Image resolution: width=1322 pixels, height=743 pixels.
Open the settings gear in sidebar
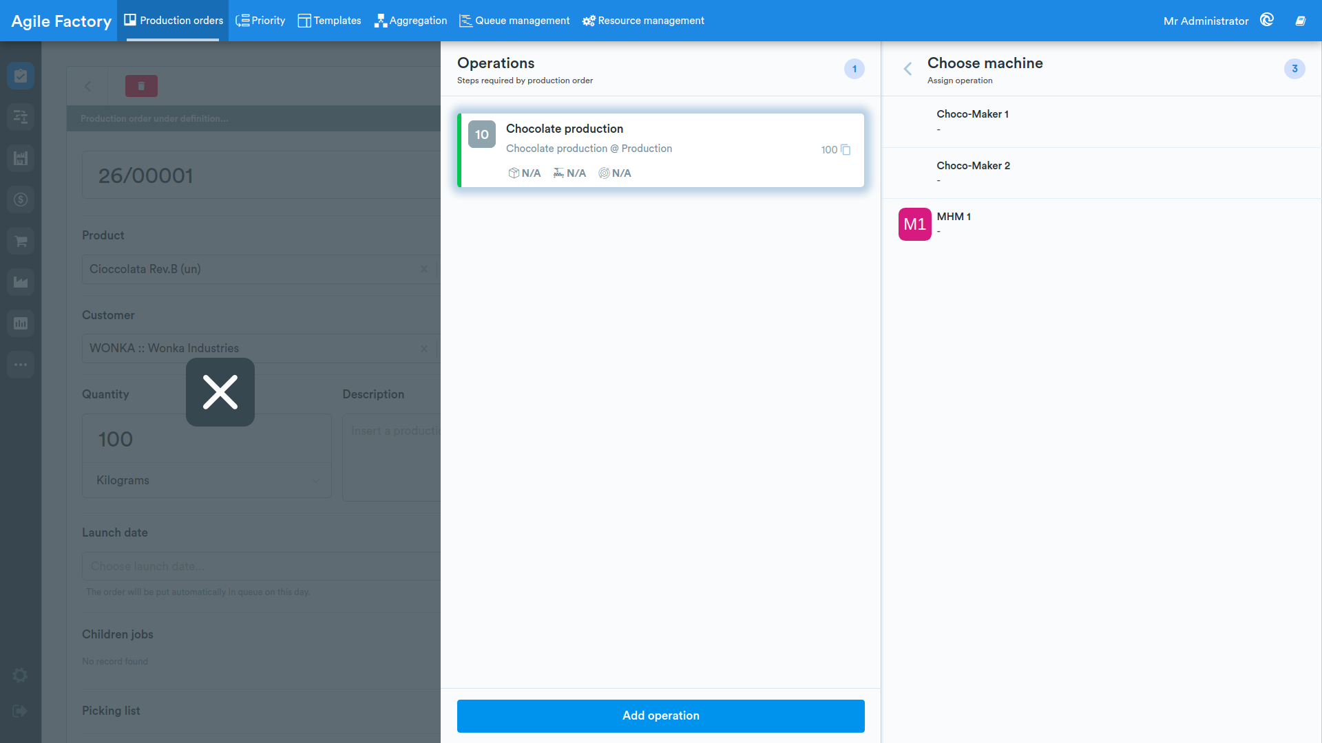[x=20, y=676]
